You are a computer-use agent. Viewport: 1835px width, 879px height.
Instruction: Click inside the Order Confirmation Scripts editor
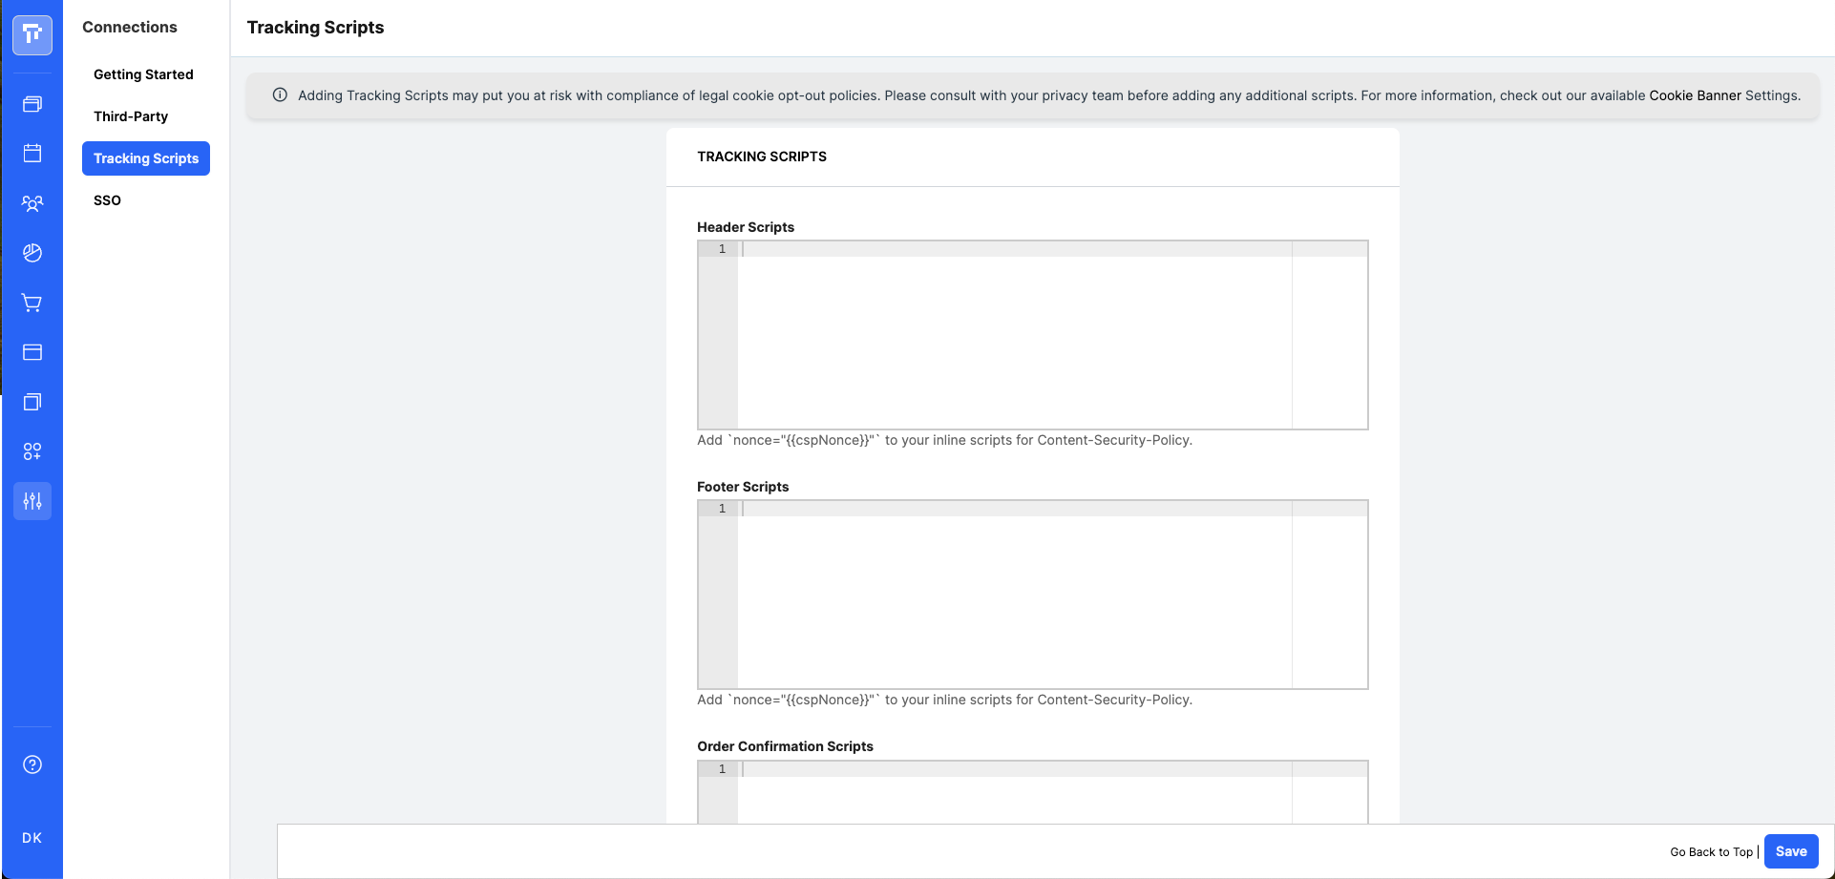(x=1033, y=792)
